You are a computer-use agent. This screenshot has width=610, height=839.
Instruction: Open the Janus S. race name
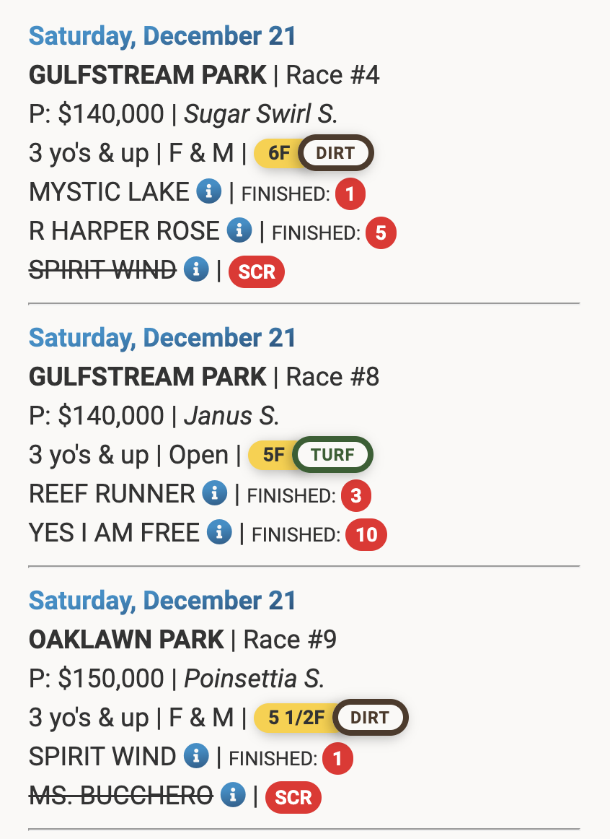(231, 416)
